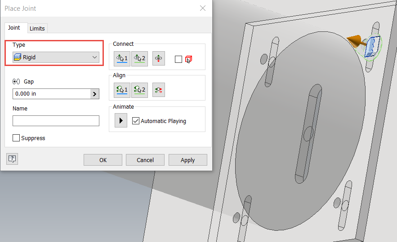Click the orange joint arrow in viewport
The image size is (397, 242).
[354, 41]
